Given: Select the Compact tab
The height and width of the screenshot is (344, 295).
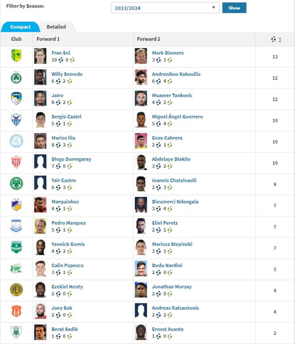Looking at the screenshot, I should [x=20, y=27].
